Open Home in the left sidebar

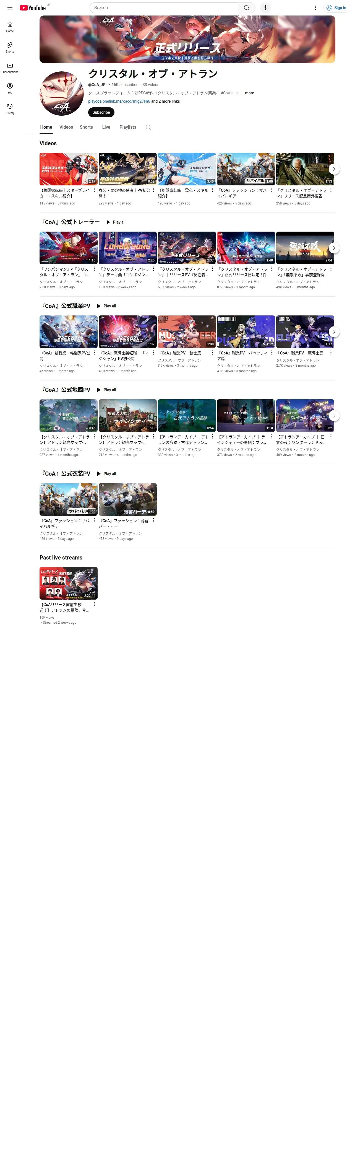click(x=10, y=27)
